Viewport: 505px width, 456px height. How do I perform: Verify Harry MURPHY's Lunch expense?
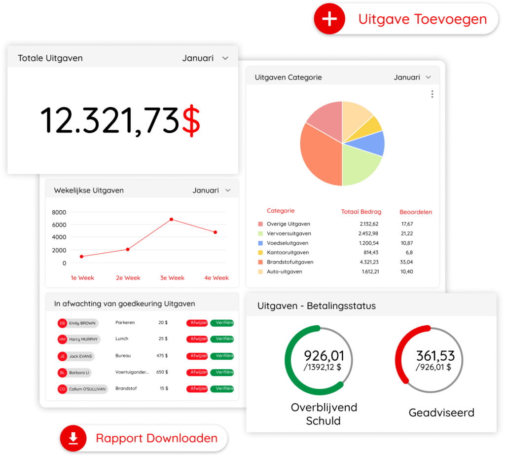[222, 339]
